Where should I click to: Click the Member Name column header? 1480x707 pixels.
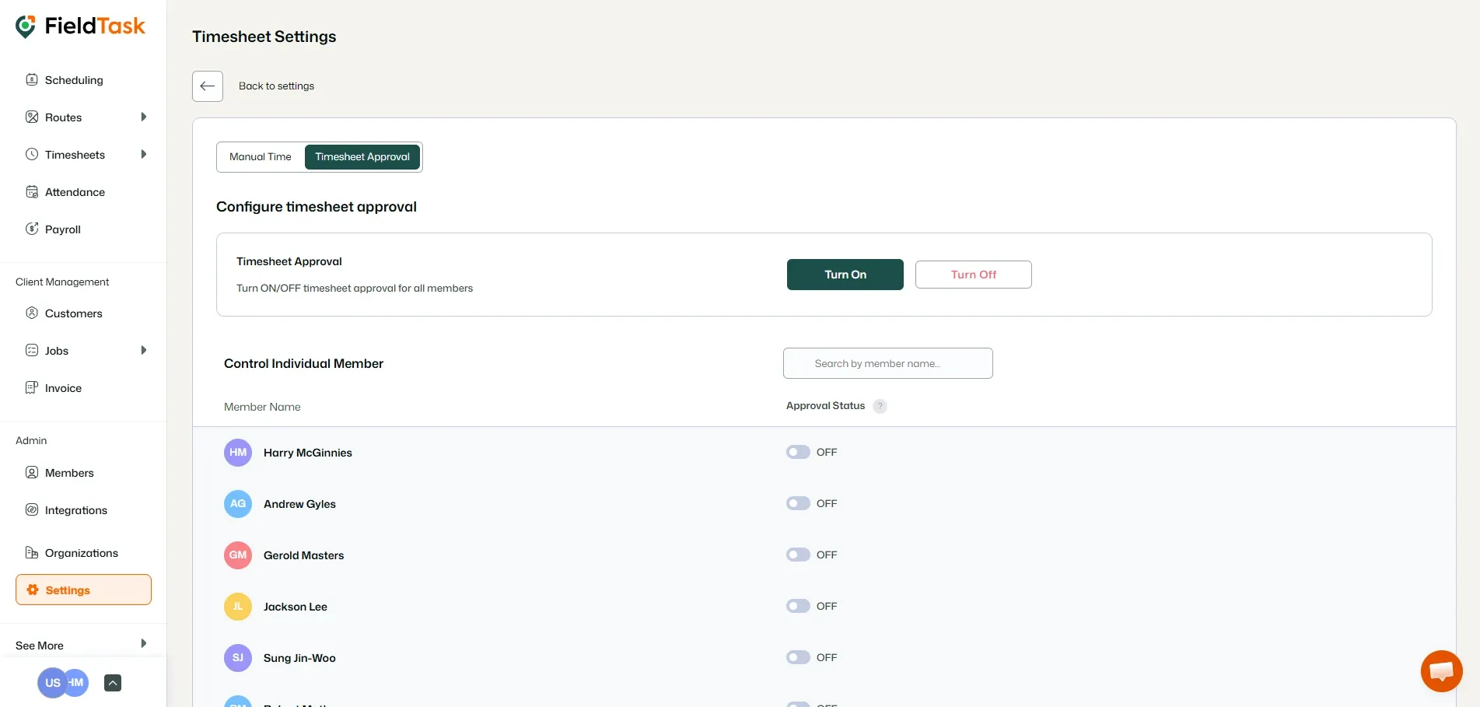[262, 407]
